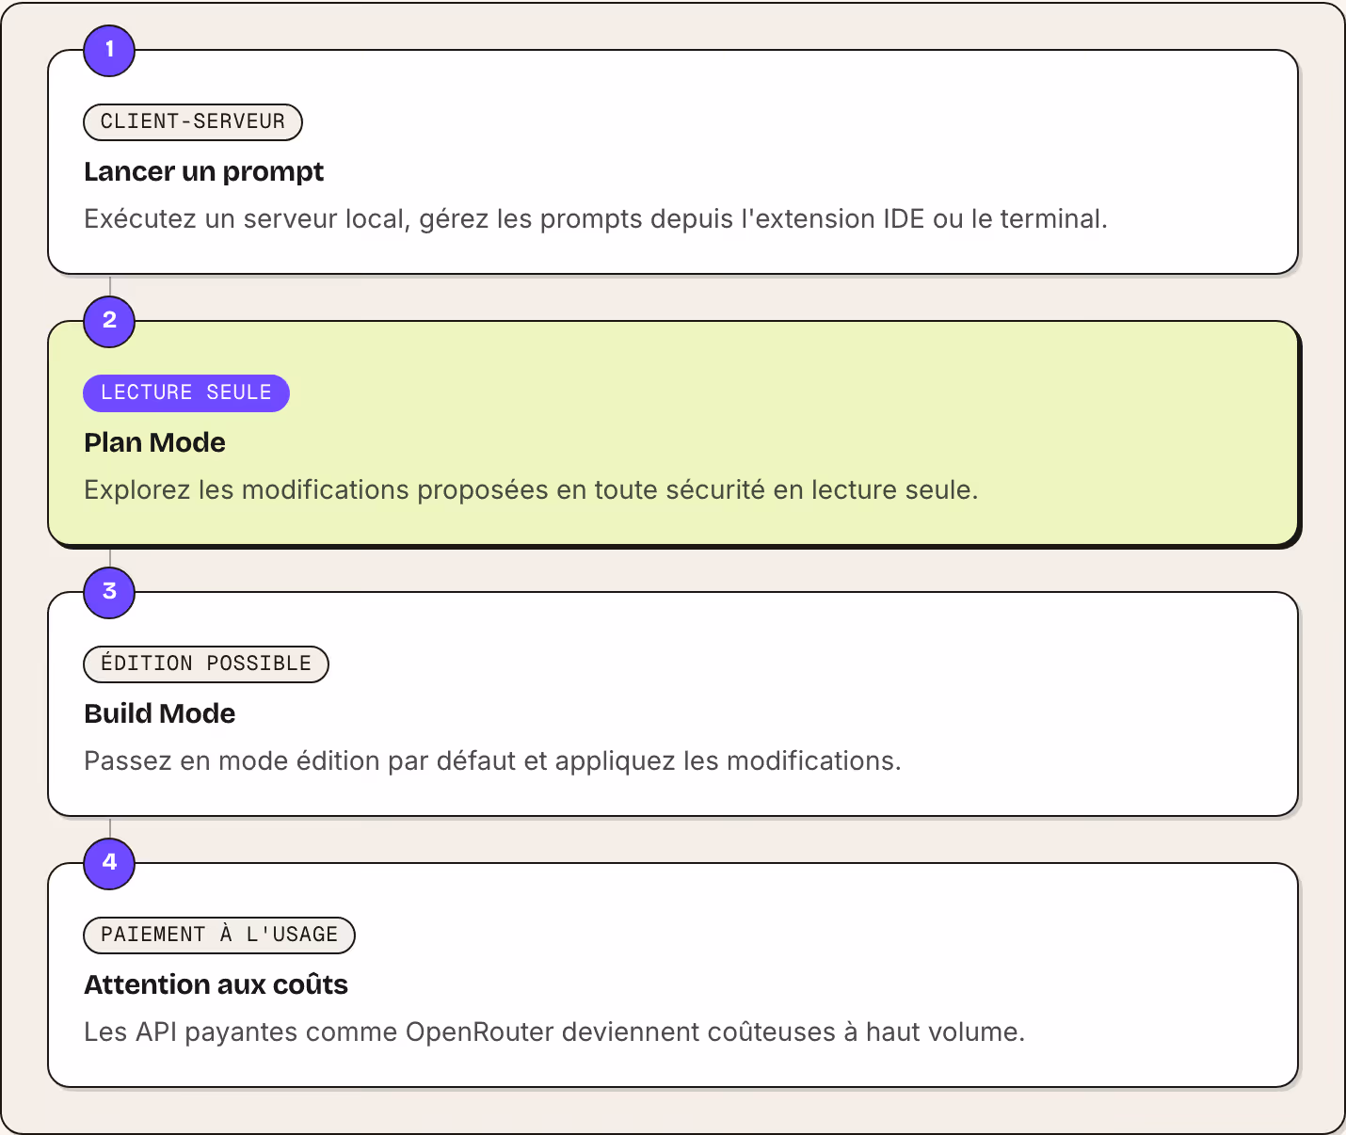Click the ÉDITION POSSIBLE tag
This screenshot has width=1346, height=1135.
[206, 663]
